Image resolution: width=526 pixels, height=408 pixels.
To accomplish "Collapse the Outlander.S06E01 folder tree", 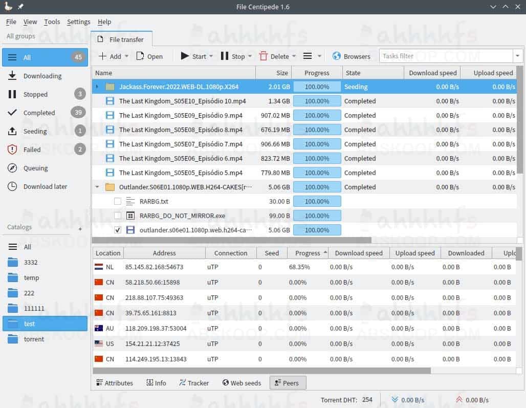I will pyautogui.click(x=97, y=187).
